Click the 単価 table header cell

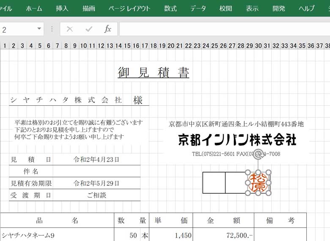point(171,220)
